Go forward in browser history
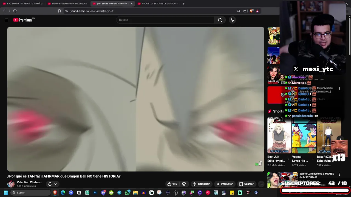Viewport: 351px width, 197px height. 9,11
